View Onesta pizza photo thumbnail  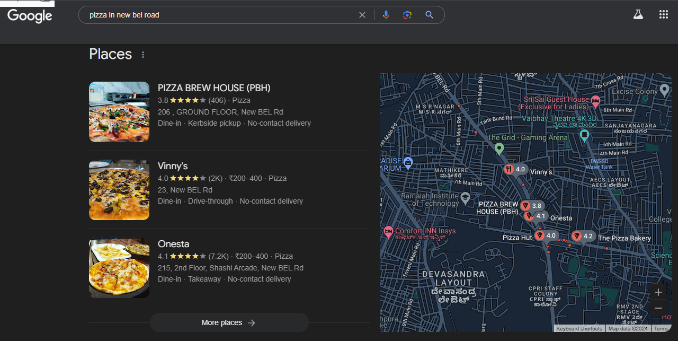click(x=119, y=268)
